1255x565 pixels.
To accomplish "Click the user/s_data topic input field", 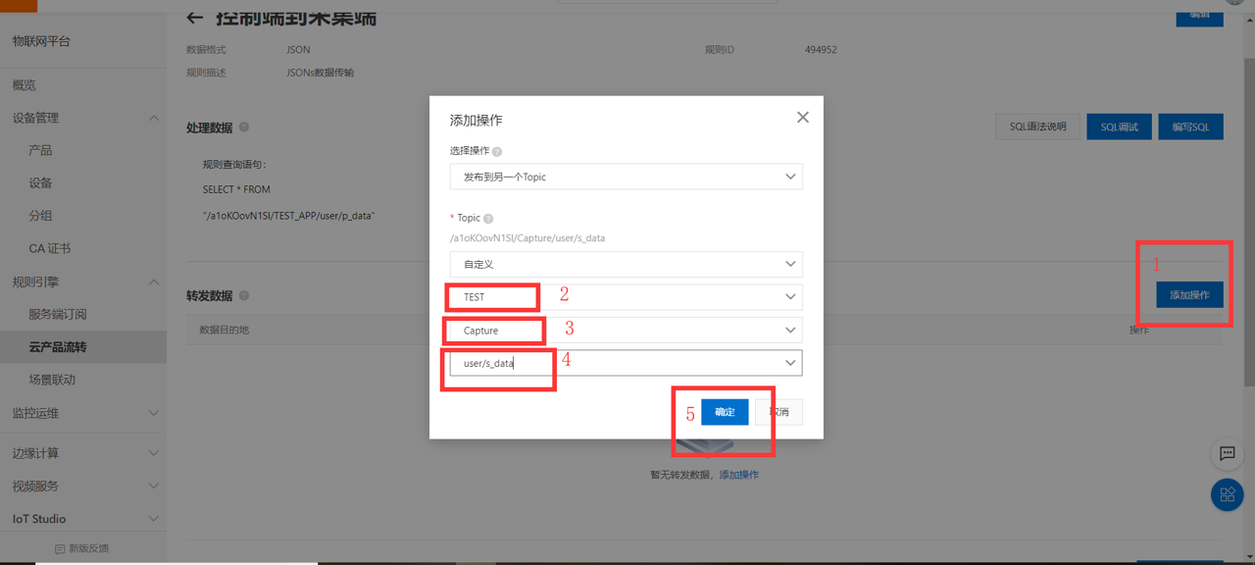I will pyautogui.click(x=500, y=363).
